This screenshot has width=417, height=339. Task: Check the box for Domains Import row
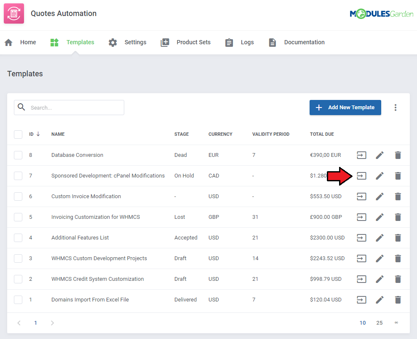[18, 300]
